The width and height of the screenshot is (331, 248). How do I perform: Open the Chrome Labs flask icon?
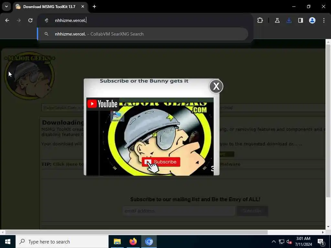(277, 20)
